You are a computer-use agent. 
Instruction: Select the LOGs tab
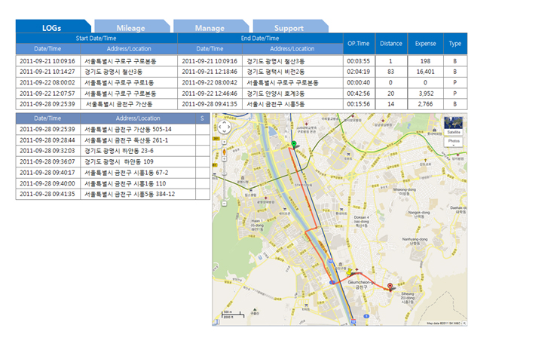pyautogui.click(x=52, y=28)
